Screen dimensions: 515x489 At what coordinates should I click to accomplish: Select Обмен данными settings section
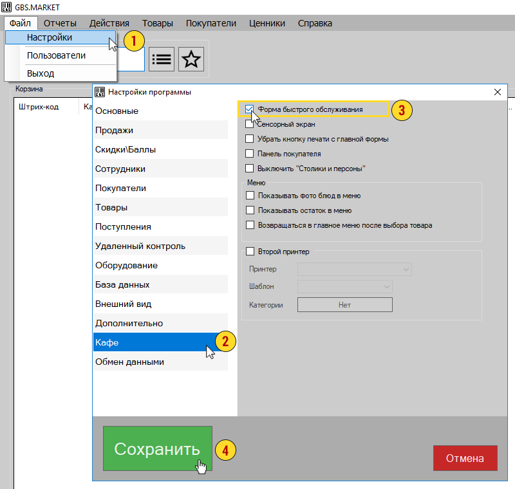coord(160,362)
